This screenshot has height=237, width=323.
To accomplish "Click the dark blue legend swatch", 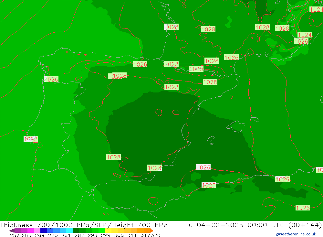I will [44, 231].
